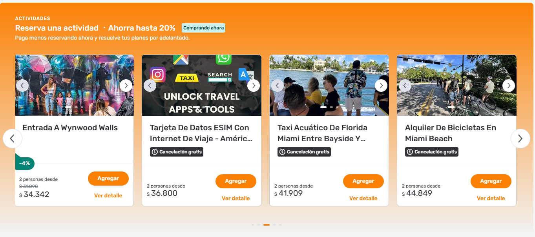Select the active orange carousel page dot

coord(267,225)
